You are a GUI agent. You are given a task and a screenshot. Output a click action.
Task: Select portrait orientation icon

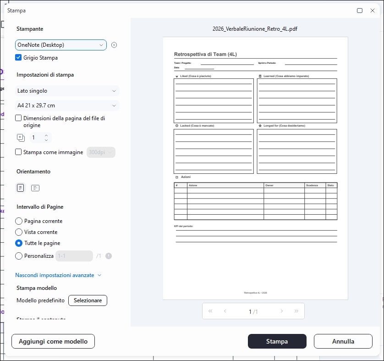(x=20, y=188)
